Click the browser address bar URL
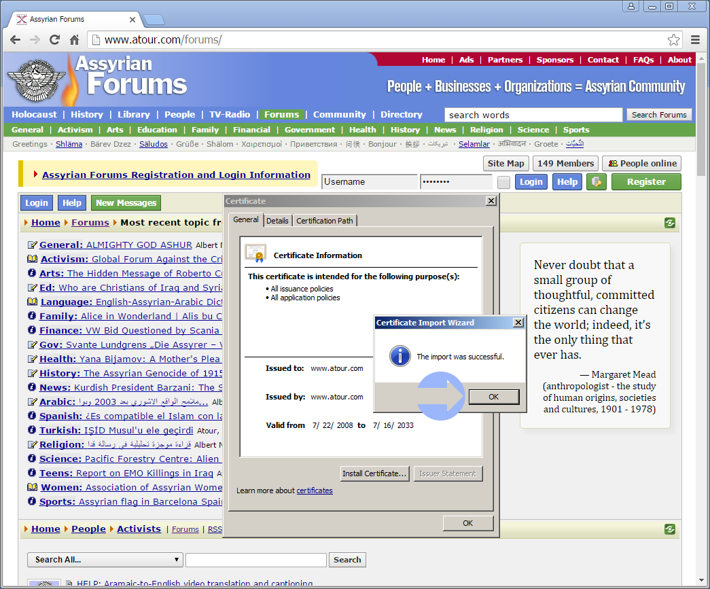This screenshot has height=589, width=710. pos(163,40)
